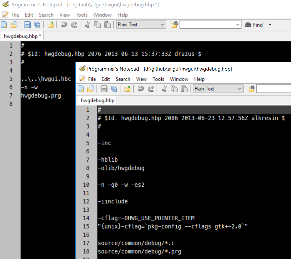This screenshot has width=291, height=259.
Task: Open the Window menu in front window
Action: (179, 79)
